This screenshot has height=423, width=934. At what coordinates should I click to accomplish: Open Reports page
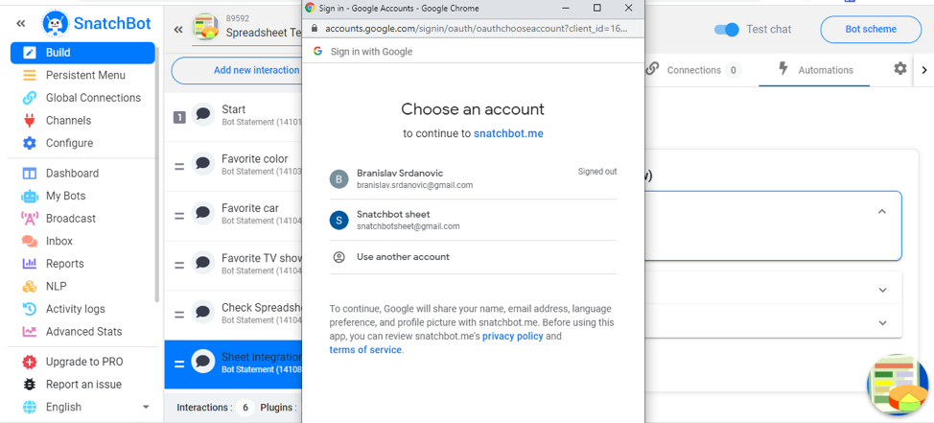pyautogui.click(x=65, y=264)
